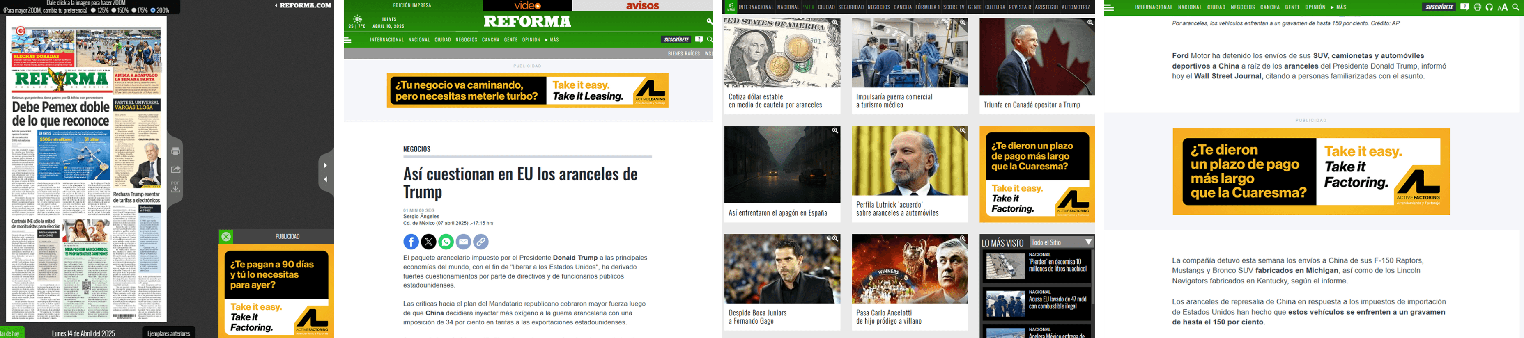Click SUSCRÍBETE on tariffs article page
This screenshot has height=338, width=1524.
pos(676,40)
